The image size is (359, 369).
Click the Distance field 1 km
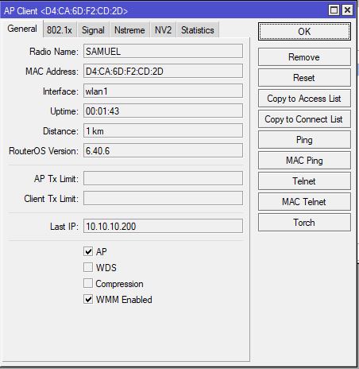(x=163, y=130)
